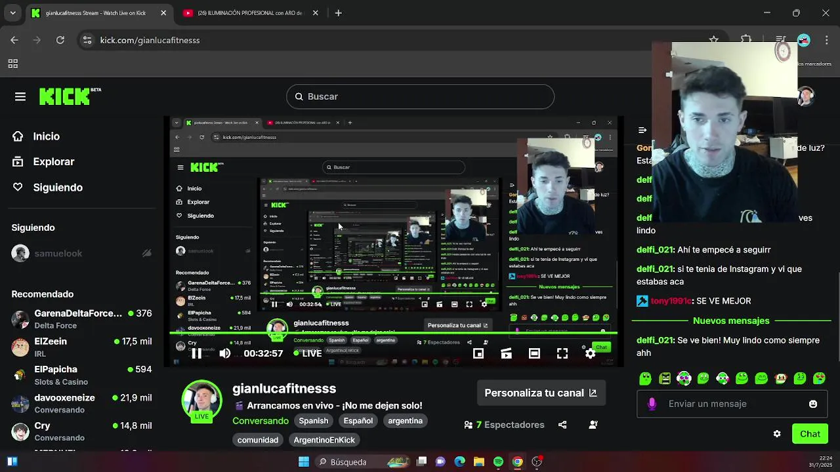This screenshot has width=840, height=472.
Task: Click gianlucafitnesss channel avatar
Action: (x=201, y=400)
